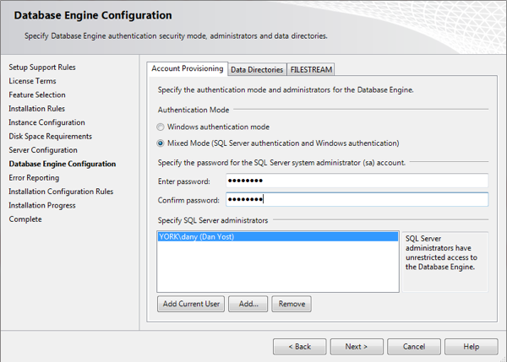The width and height of the screenshot is (507, 362).
Task: Click Instance Configuration step in sidebar
Action: point(46,122)
